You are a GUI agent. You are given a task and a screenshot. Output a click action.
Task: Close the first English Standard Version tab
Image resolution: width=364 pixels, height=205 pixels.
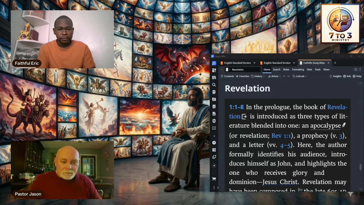[x=255, y=63]
